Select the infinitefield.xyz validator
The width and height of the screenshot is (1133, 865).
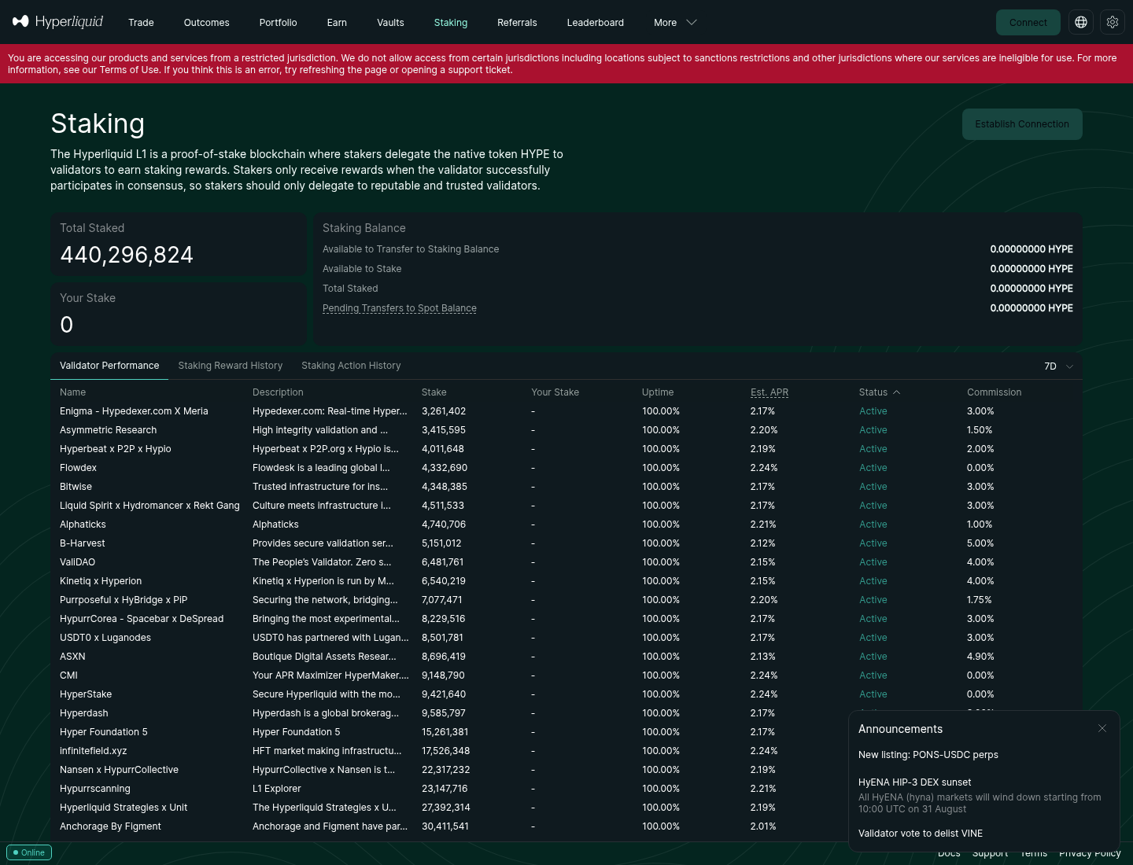tap(93, 751)
